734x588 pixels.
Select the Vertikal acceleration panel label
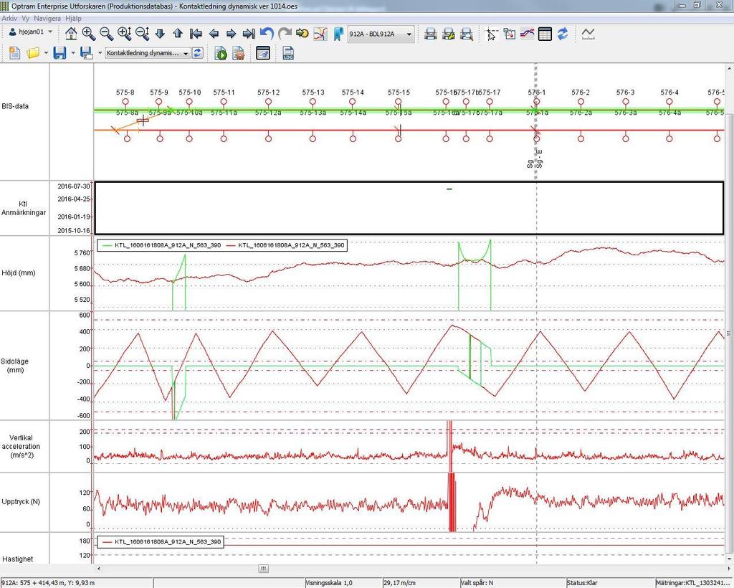(x=21, y=446)
